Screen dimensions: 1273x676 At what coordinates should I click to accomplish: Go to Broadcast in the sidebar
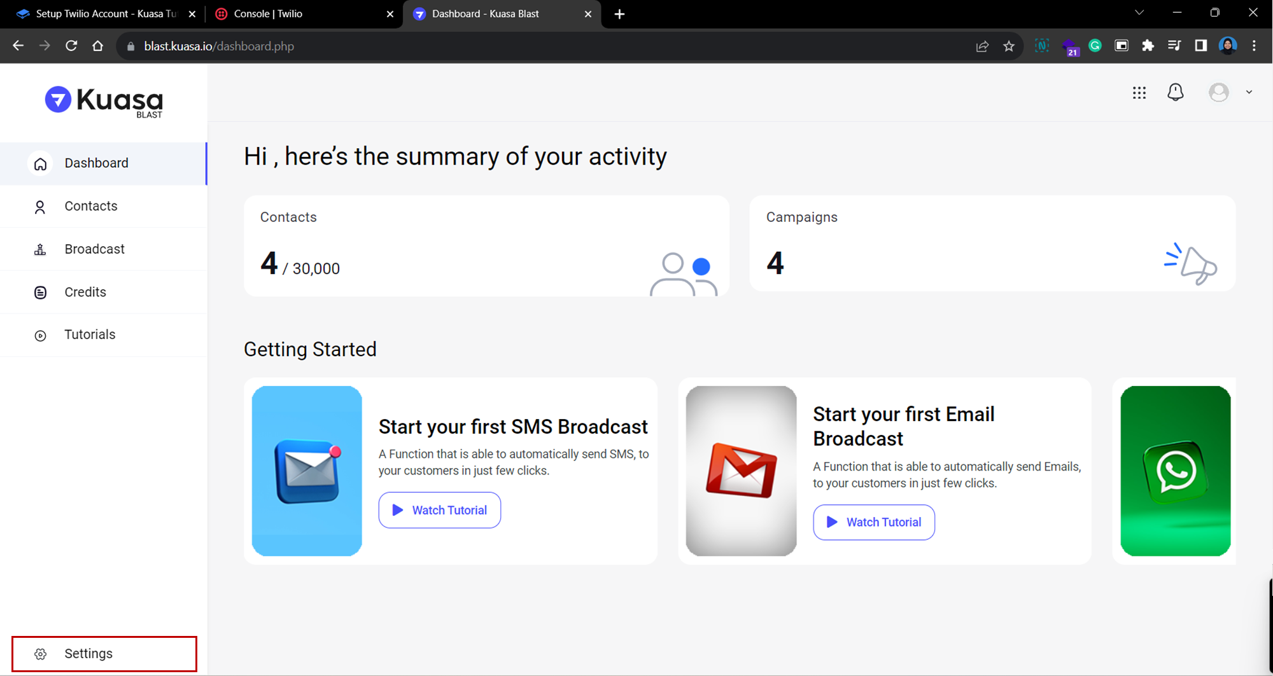point(94,249)
